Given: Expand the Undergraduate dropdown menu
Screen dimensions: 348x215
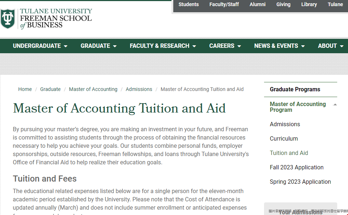Looking at the screenshot, I should click(x=40, y=46).
